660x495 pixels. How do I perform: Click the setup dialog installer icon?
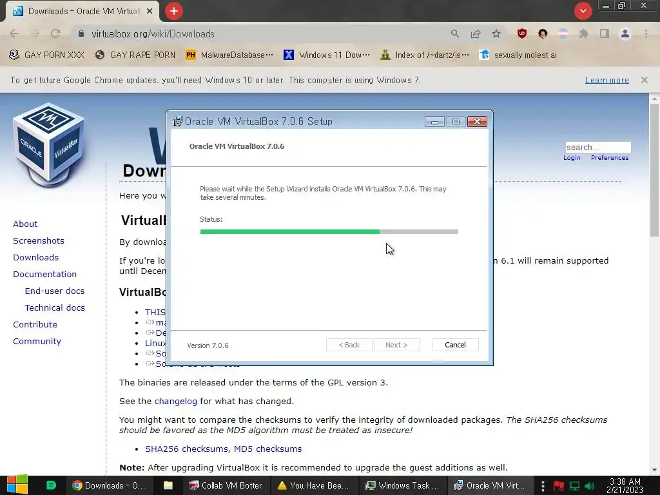click(178, 121)
